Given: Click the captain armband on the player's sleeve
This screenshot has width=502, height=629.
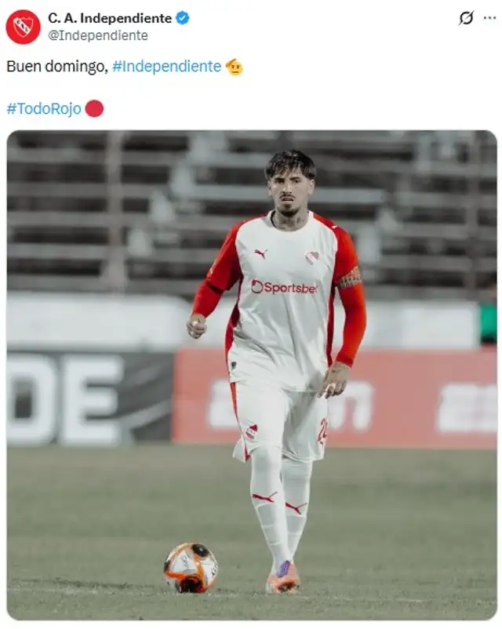Looking at the screenshot, I should coord(350,278).
